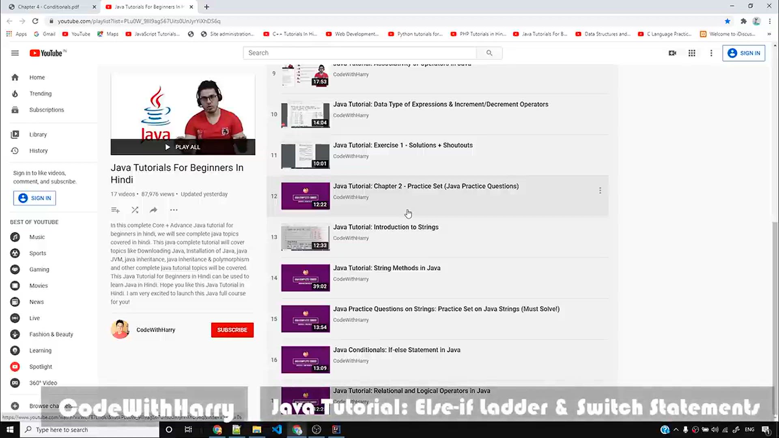This screenshot has height=438, width=779.
Task: Open JavaScript Tutorials bookmark
Action: click(x=153, y=34)
